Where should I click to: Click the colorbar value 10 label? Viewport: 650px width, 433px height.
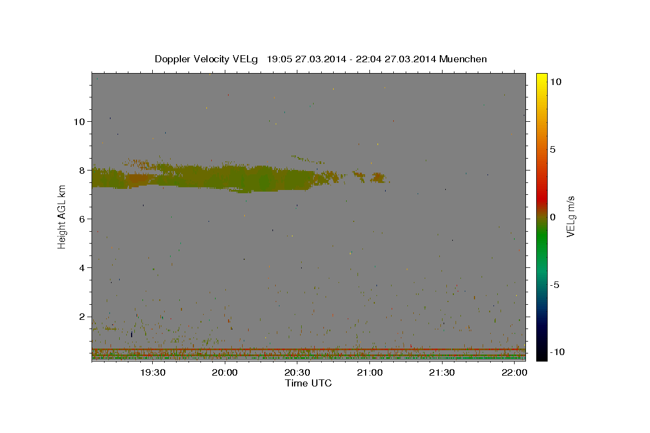click(556, 81)
